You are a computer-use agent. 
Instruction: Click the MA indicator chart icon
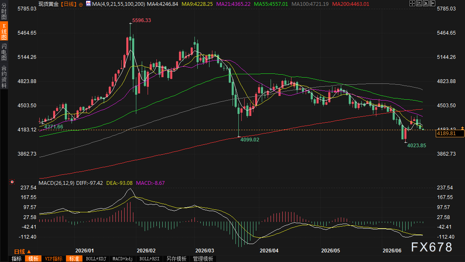point(88,4)
